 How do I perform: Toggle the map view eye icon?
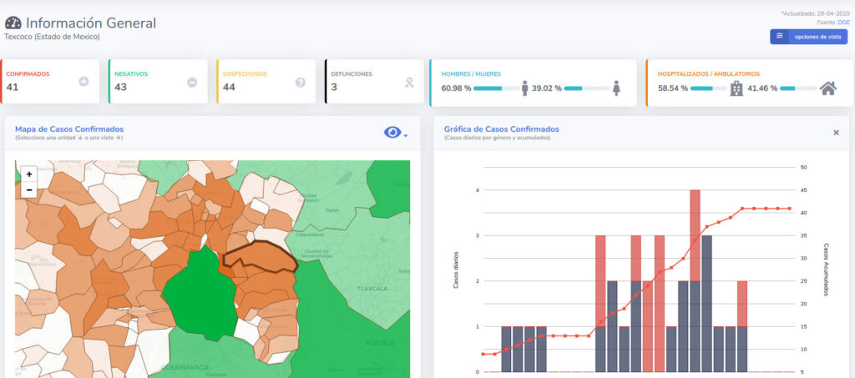[x=392, y=132]
